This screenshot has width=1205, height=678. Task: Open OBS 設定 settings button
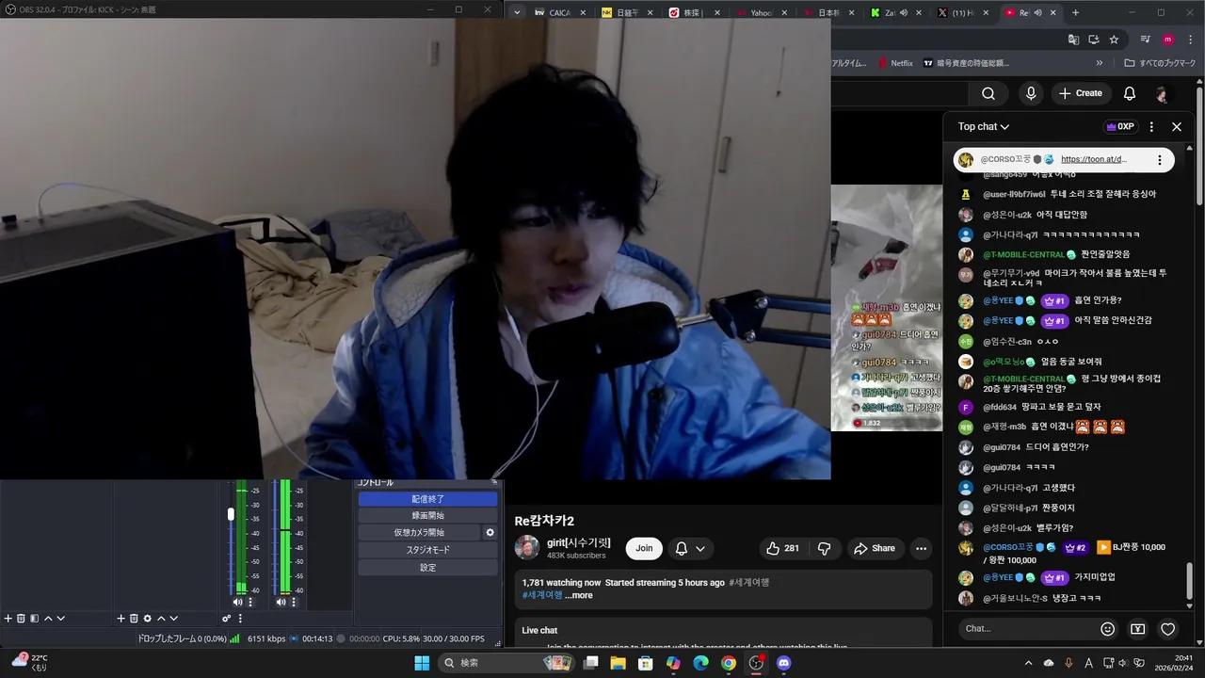coord(427,568)
